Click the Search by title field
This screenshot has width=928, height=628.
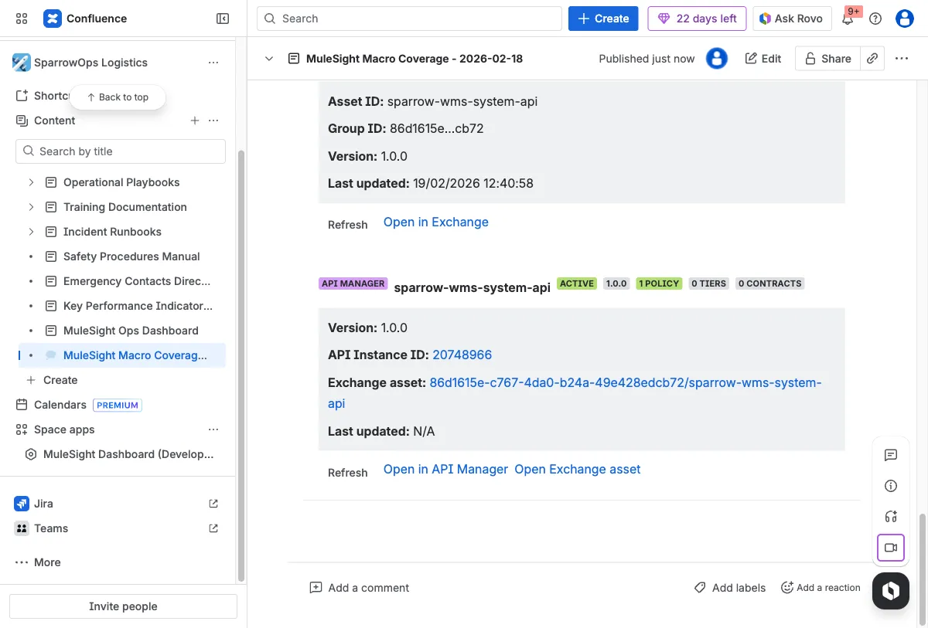121,151
